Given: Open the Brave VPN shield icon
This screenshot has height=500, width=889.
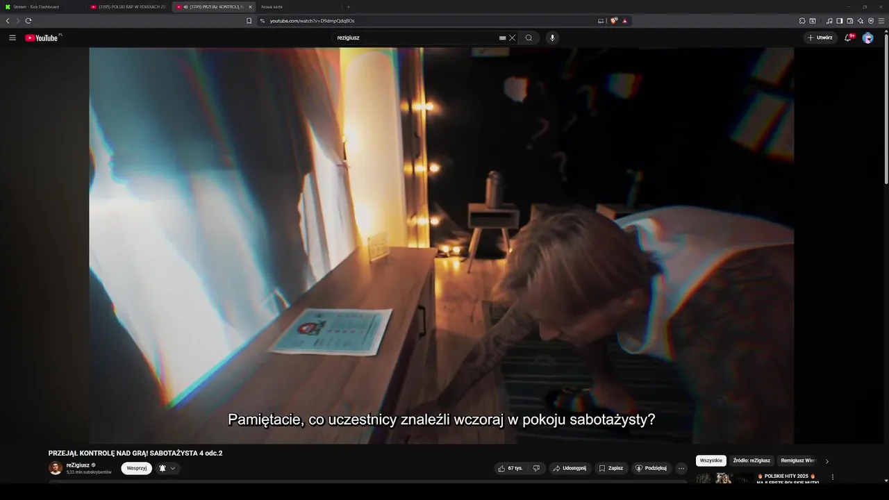Looking at the screenshot, I should 870,21.
